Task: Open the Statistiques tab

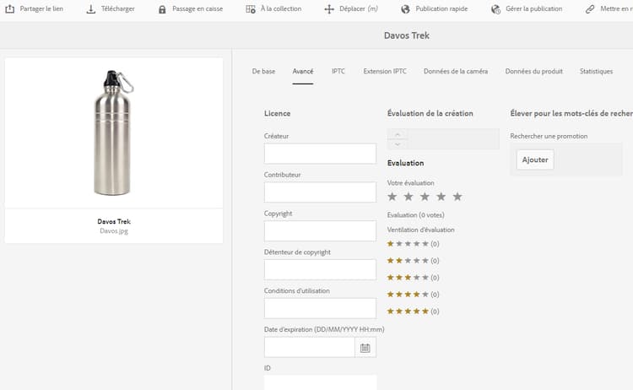Action: click(x=596, y=72)
